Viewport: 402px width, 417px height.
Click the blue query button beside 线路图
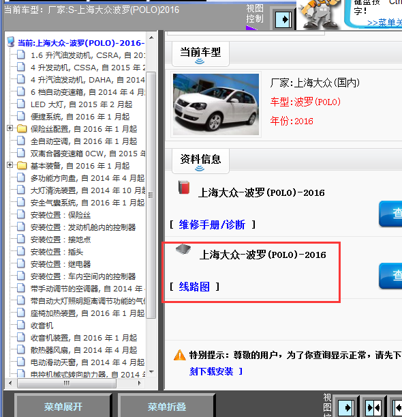coord(390,276)
